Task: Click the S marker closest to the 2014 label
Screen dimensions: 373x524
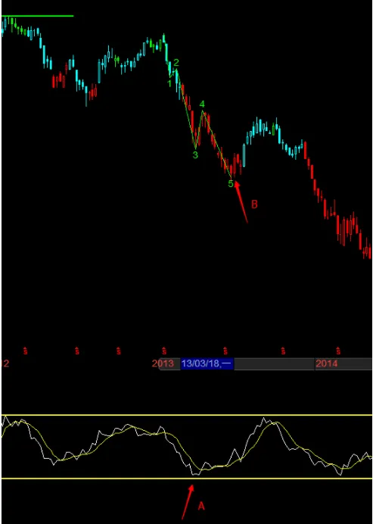Action: 338,351
